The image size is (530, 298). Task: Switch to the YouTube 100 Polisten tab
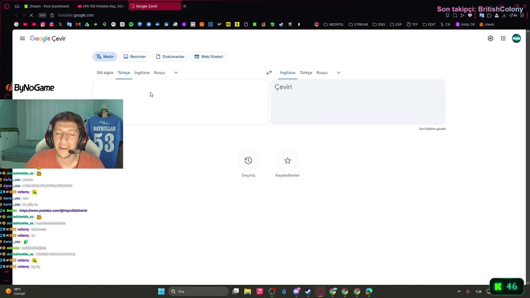tap(101, 6)
